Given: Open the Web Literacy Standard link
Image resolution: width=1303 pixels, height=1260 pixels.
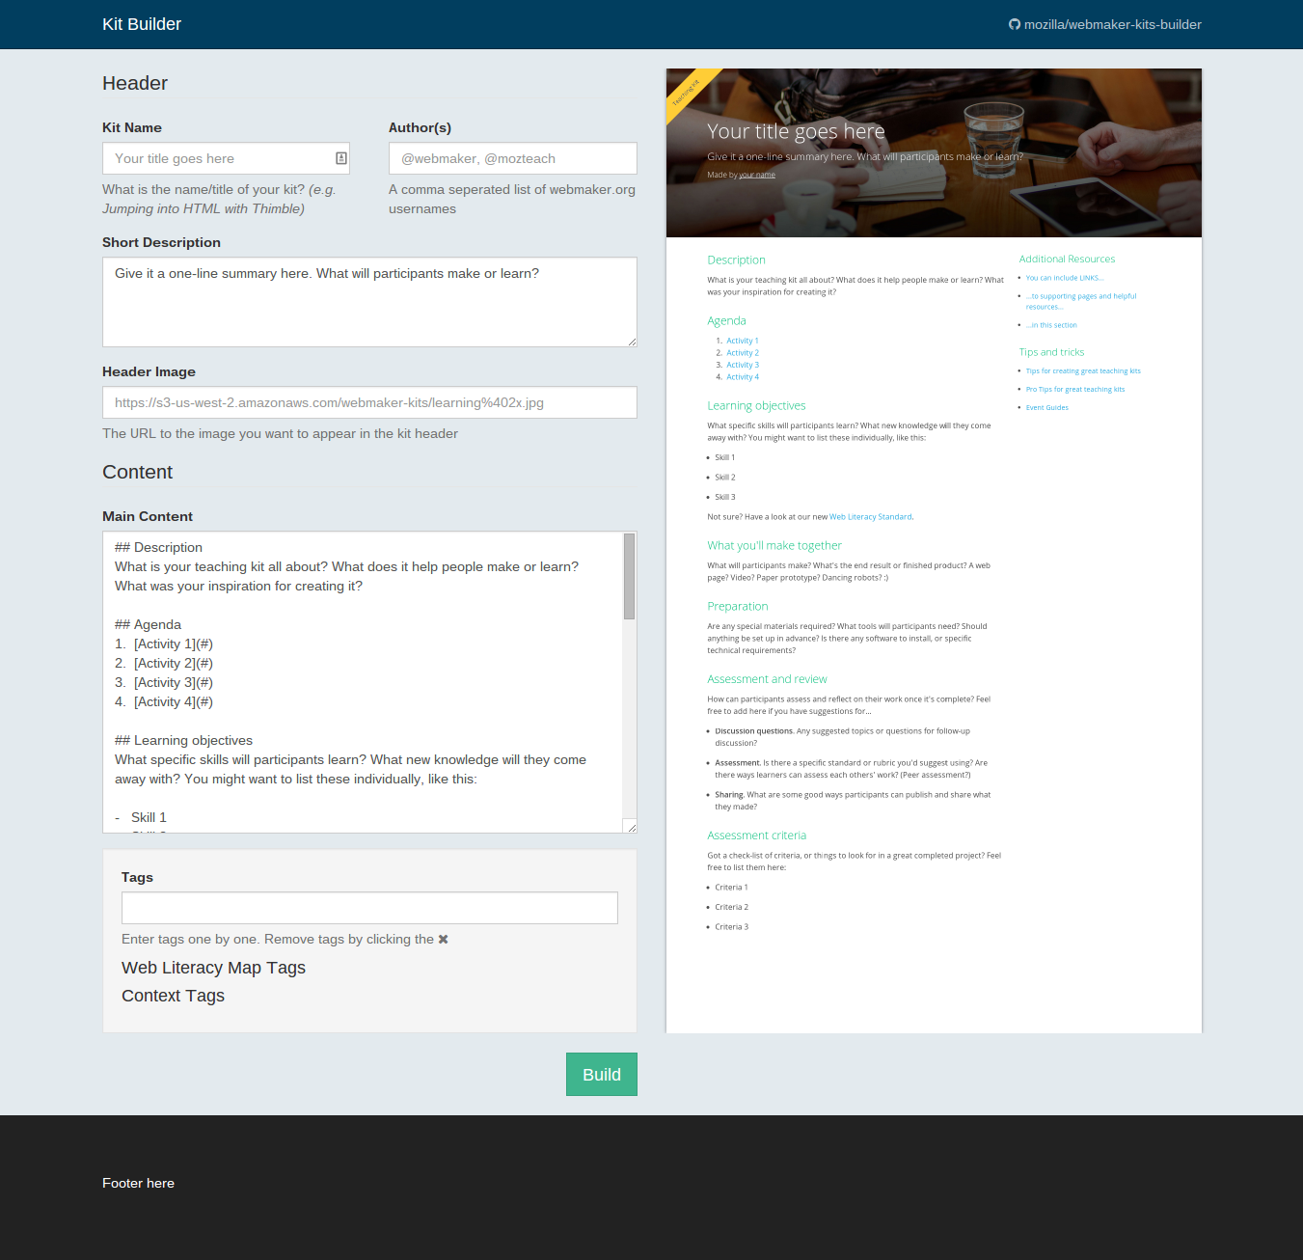Looking at the screenshot, I should click(870, 517).
